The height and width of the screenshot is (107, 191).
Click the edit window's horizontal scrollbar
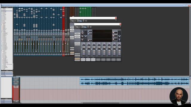click(x=101, y=103)
